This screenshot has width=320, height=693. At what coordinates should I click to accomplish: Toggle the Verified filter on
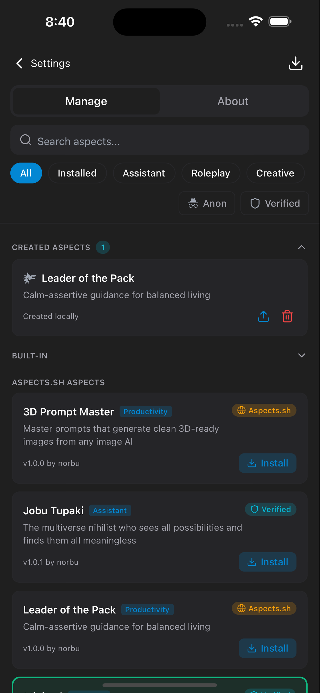tap(274, 203)
